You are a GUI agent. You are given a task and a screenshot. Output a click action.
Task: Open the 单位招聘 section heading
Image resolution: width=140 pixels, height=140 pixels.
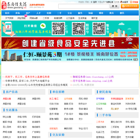pos(58,92)
